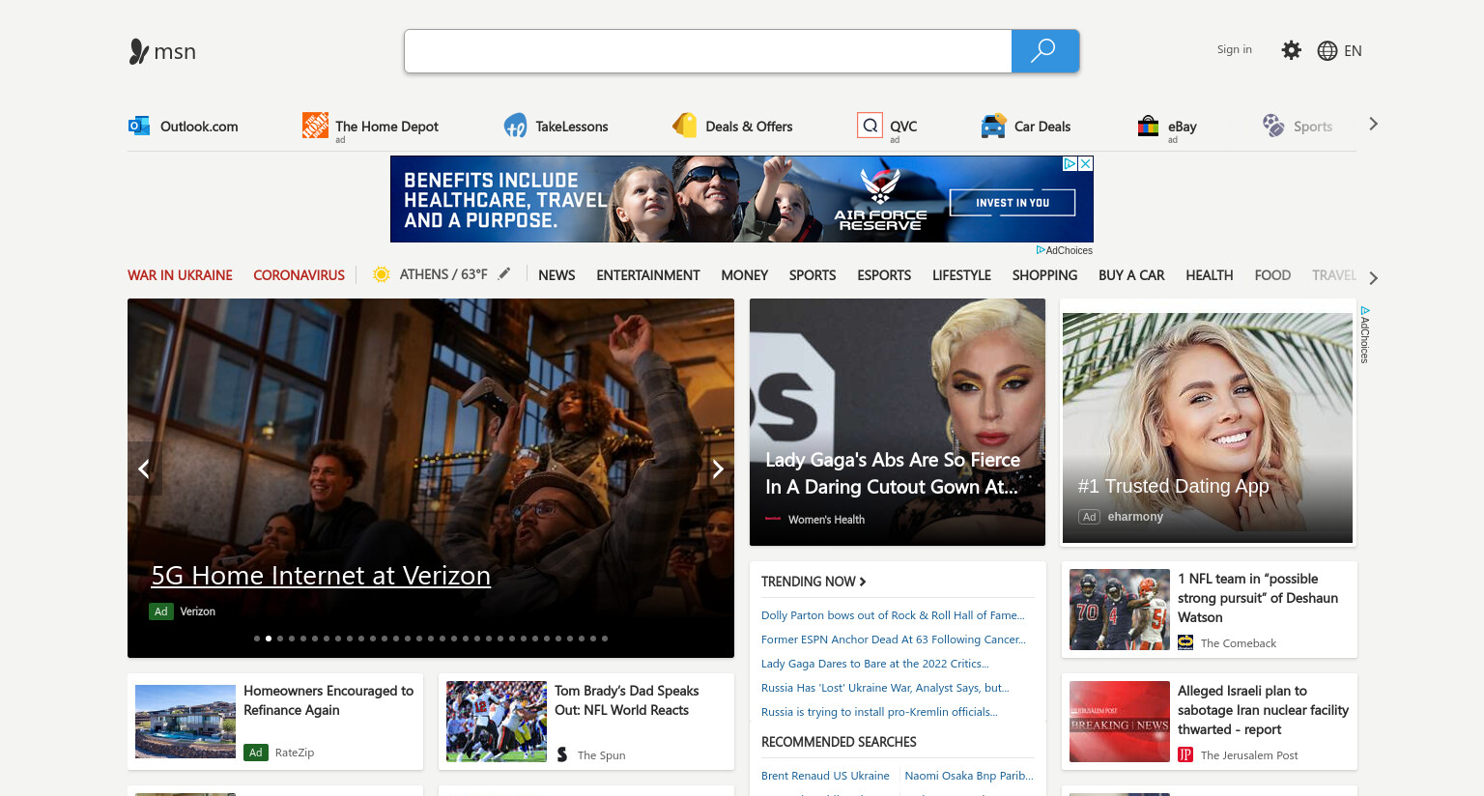Screen dimensions: 1484x796
Task: Click the Car Deals car icon
Action: point(993,126)
